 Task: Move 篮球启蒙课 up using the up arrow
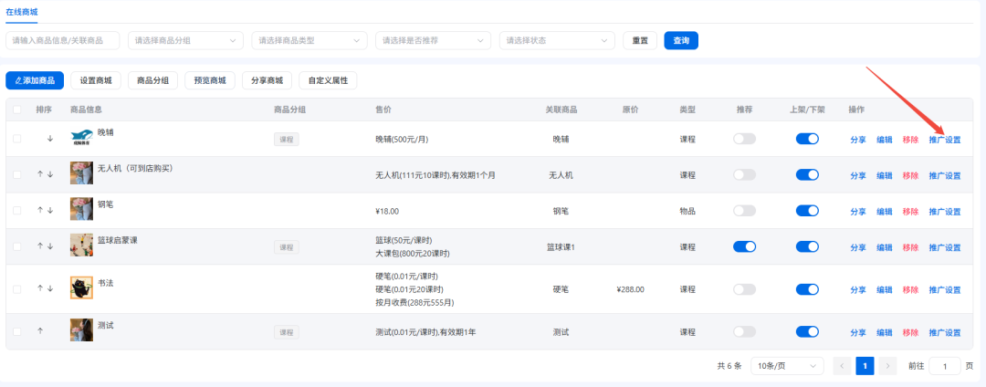click(40, 246)
